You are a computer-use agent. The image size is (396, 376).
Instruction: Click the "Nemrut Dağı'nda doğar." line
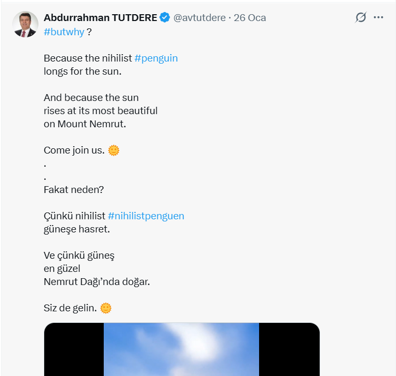(x=97, y=282)
